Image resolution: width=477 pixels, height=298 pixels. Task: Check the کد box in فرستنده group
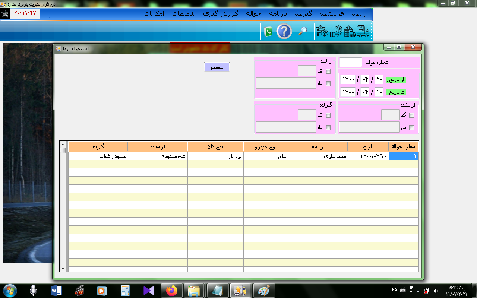411,115
